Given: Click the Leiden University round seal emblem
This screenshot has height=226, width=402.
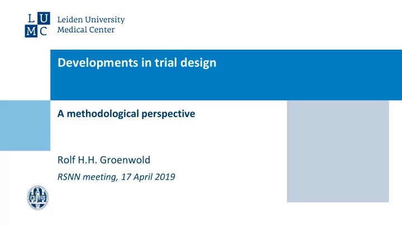Looking at the screenshot, I should [x=38, y=198].
